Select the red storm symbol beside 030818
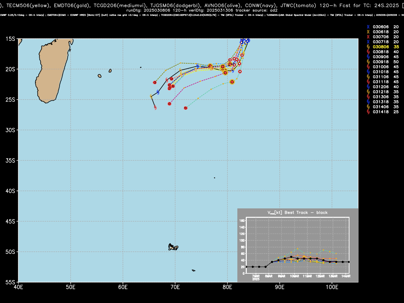 point(368,52)
